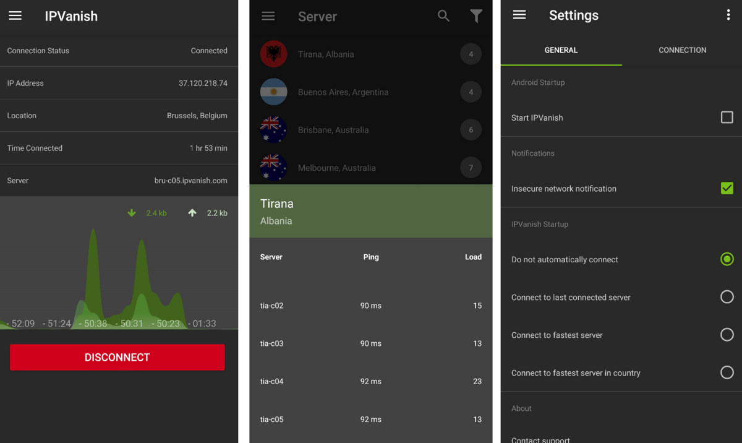Select server tia-c04
This screenshot has height=443, width=742.
pos(371,381)
